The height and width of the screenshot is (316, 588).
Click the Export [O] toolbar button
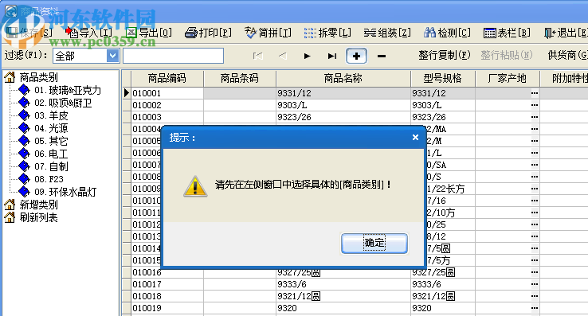pyautogui.click(x=148, y=33)
